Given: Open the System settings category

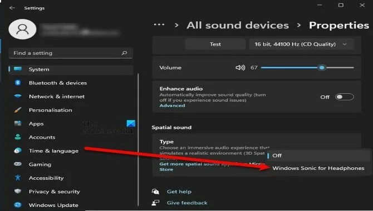Looking at the screenshot, I should [71, 69].
